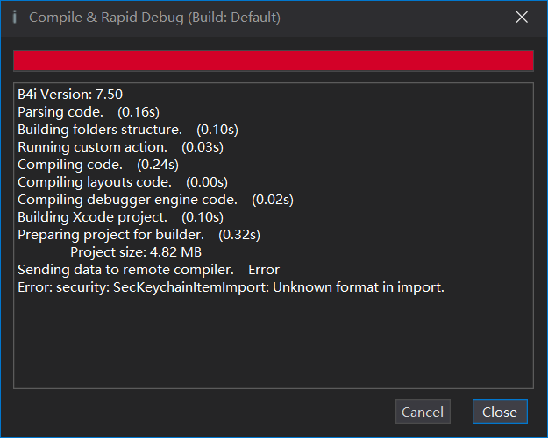548x438 pixels.
Task: Click the info icon in title bar
Action: (15, 17)
